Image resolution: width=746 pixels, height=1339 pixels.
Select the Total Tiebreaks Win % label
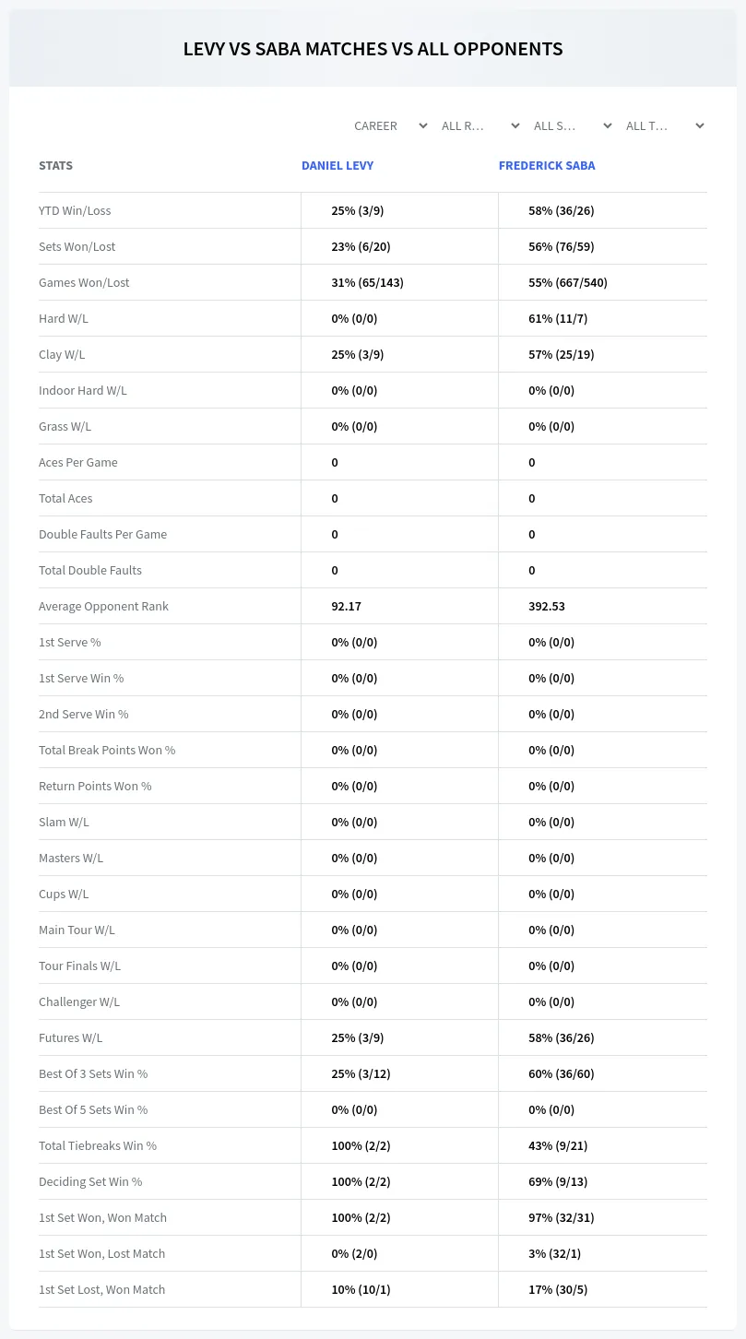coord(98,1145)
